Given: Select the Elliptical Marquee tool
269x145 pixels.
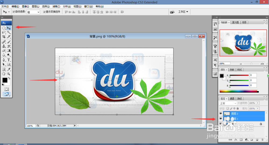Looking at the screenshot, I should [x=4, y=28].
